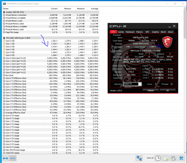Select the Core 5 T1 Usage row
Image resolution: width=187 pixels, height=163 pixels.
click(51, 147)
